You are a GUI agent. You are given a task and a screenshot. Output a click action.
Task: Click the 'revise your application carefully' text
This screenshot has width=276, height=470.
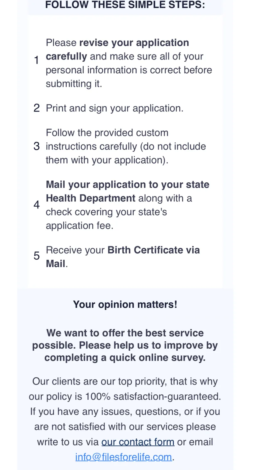coord(117,49)
